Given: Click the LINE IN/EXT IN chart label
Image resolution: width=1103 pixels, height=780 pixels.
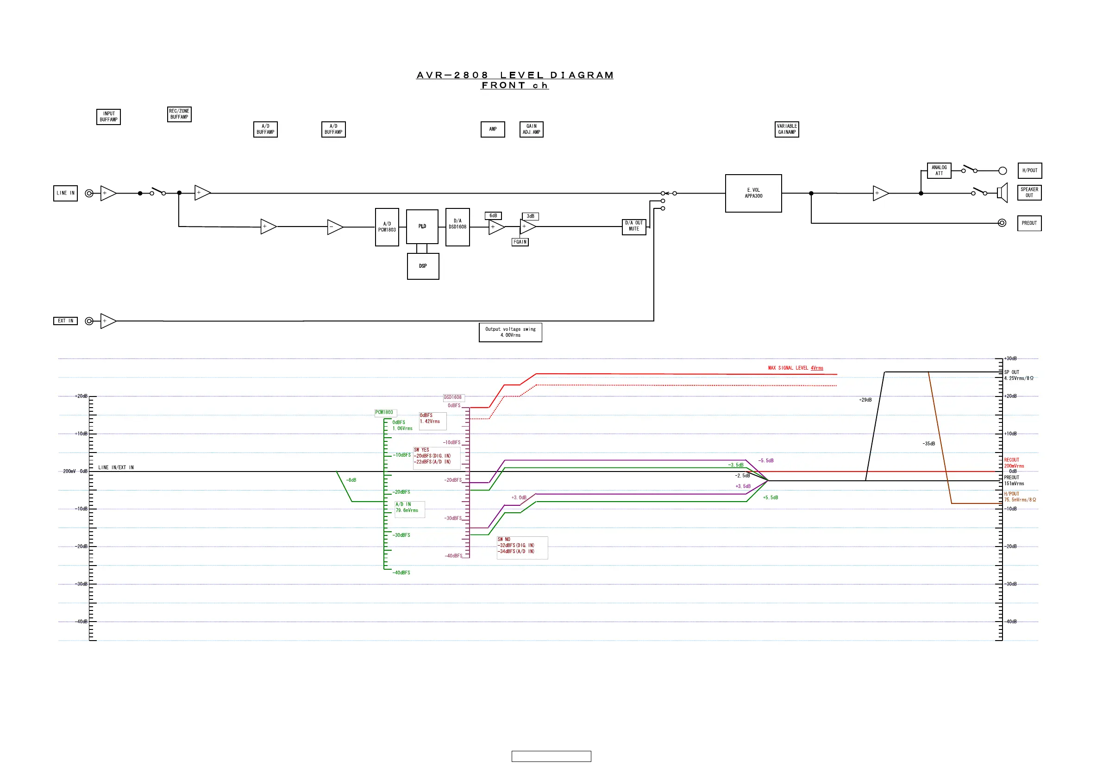Looking at the screenshot, I should click(116, 468).
